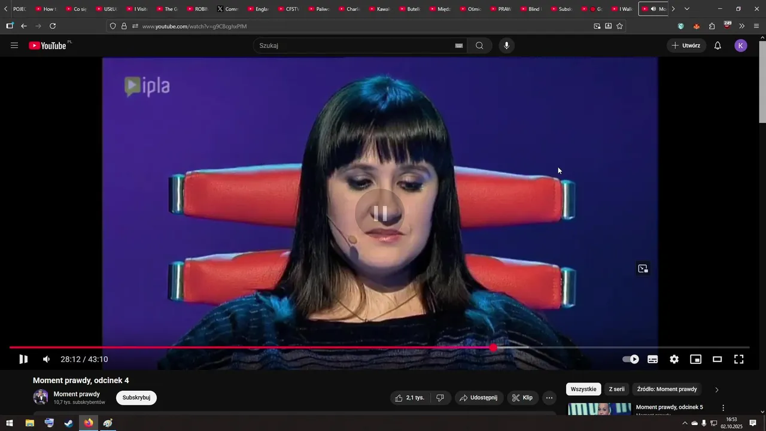
Task: Click the magnifier search button
Action: click(x=479, y=45)
